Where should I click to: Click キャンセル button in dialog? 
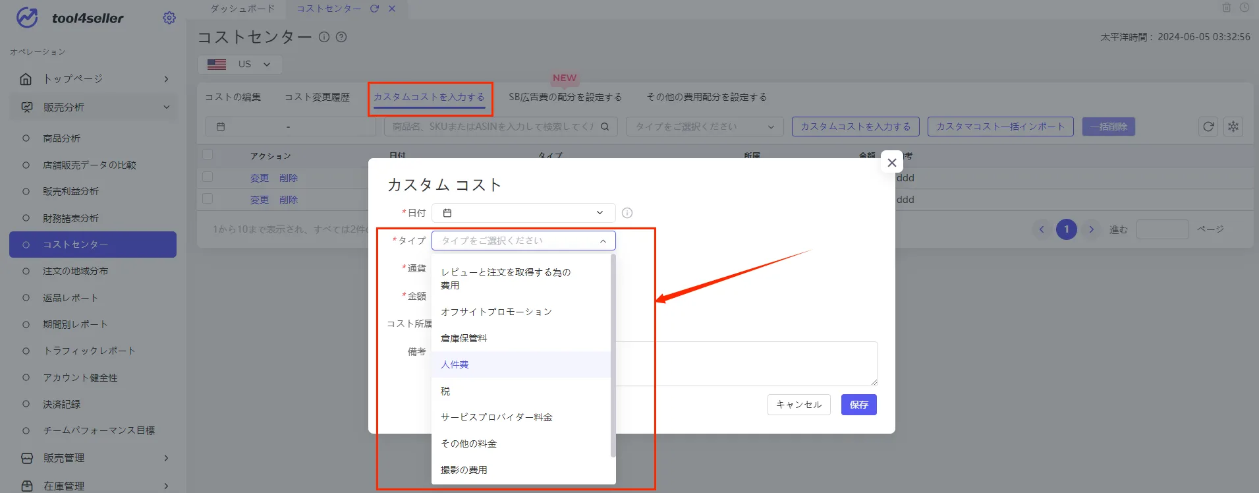798,405
